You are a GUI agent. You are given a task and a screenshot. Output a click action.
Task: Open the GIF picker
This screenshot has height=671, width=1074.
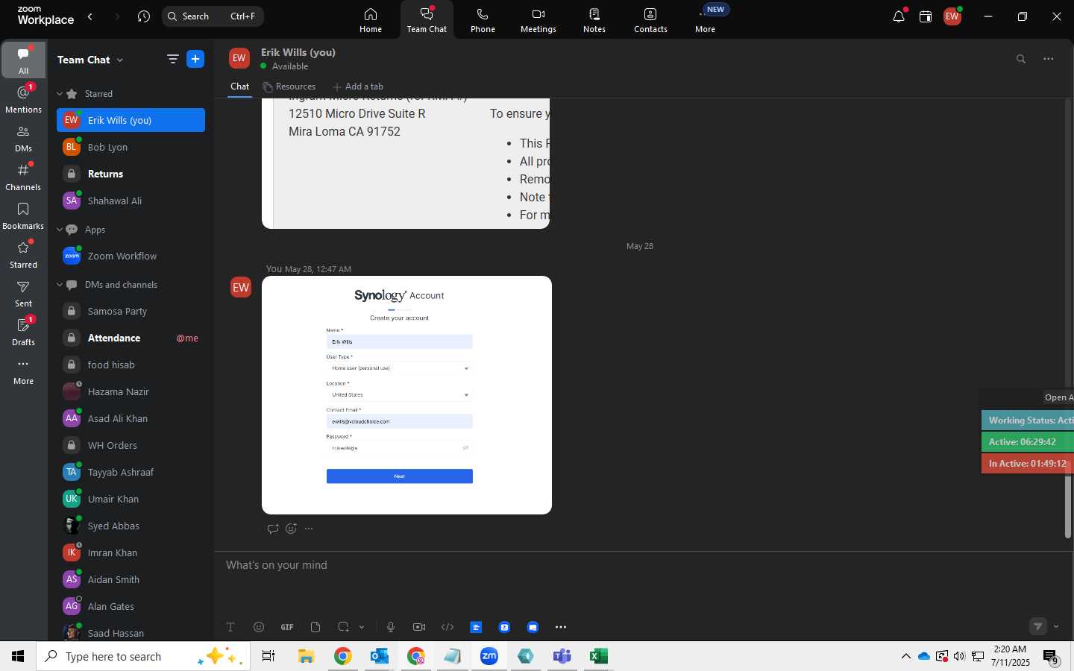(287, 627)
